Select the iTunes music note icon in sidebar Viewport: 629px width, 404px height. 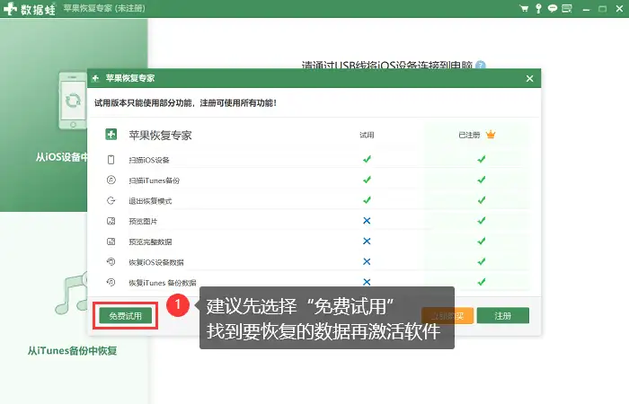click(71, 294)
